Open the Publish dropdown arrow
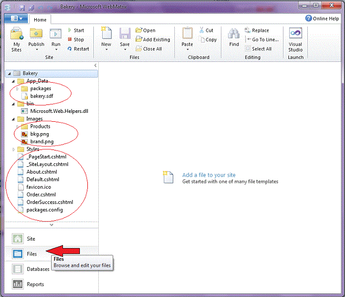 (37, 49)
